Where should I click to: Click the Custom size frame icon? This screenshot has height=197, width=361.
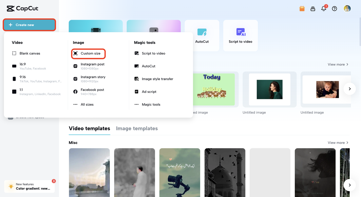click(x=75, y=53)
